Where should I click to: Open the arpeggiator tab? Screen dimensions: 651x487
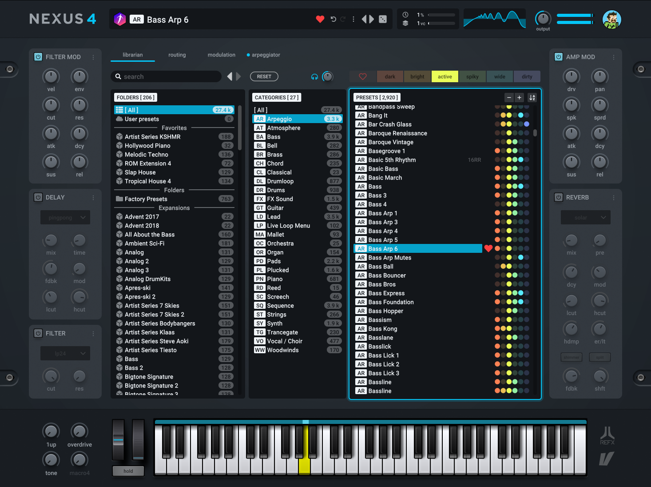click(266, 55)
